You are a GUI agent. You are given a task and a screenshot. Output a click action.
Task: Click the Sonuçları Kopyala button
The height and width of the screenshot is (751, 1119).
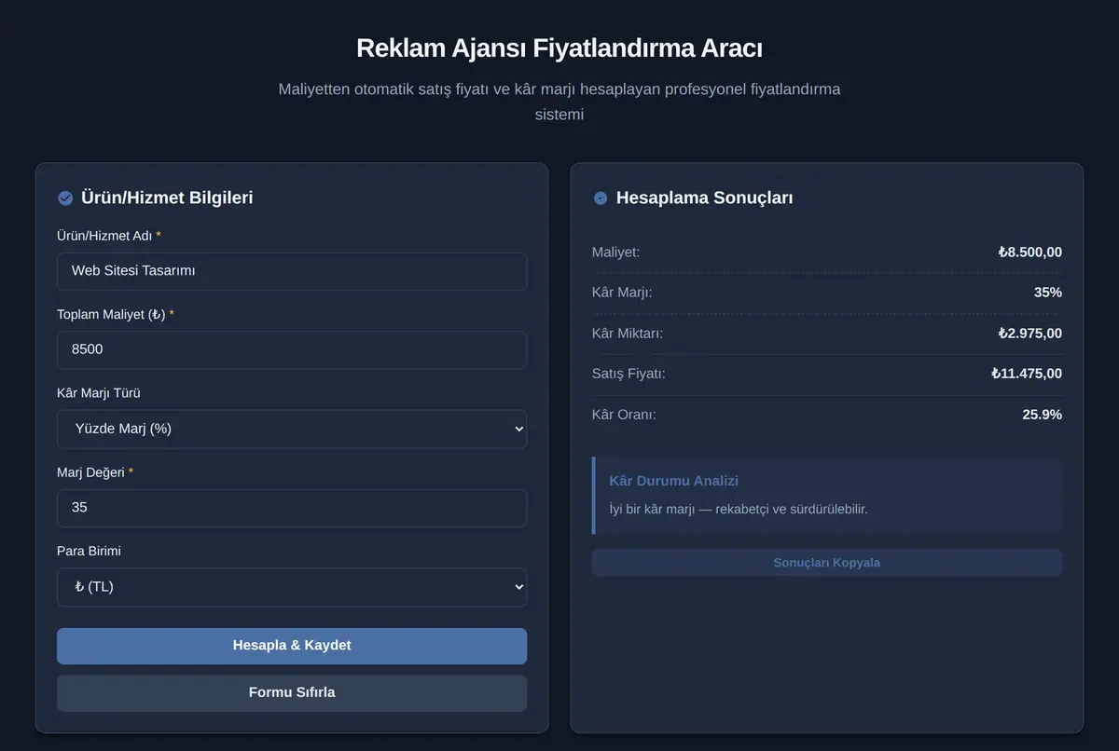tap(827, 563)
